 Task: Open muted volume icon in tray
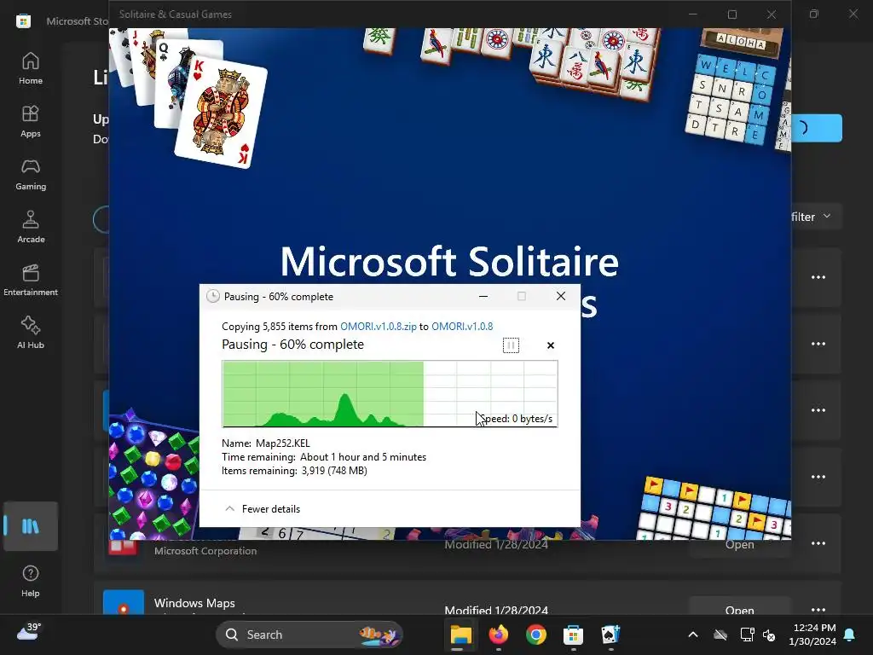[770, 635]
